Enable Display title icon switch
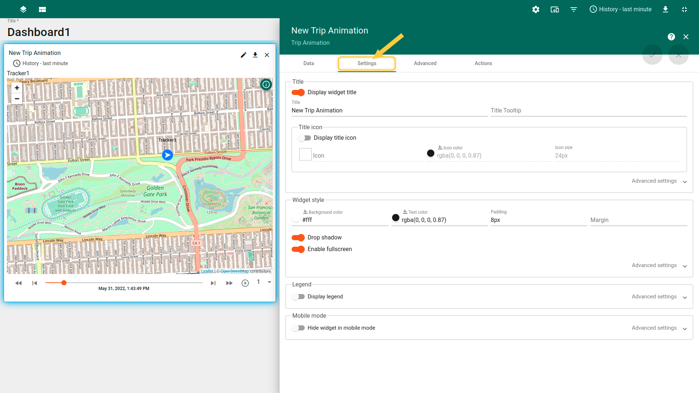 click(x=304, y=138)
